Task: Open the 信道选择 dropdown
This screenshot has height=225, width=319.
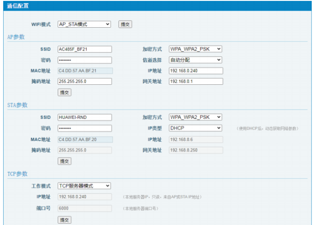Action: [195, 60]
